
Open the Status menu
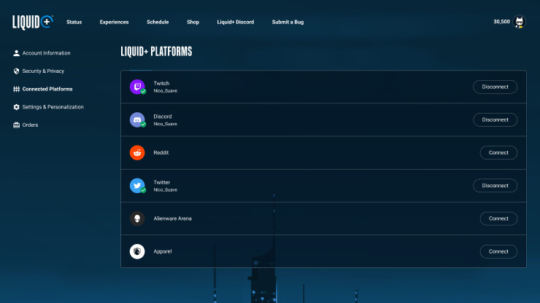click(x=74, y=22)
